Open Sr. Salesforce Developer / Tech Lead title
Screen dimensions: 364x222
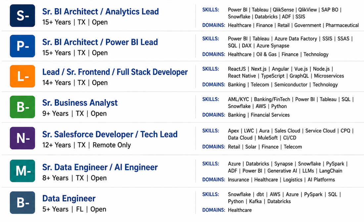110,134
